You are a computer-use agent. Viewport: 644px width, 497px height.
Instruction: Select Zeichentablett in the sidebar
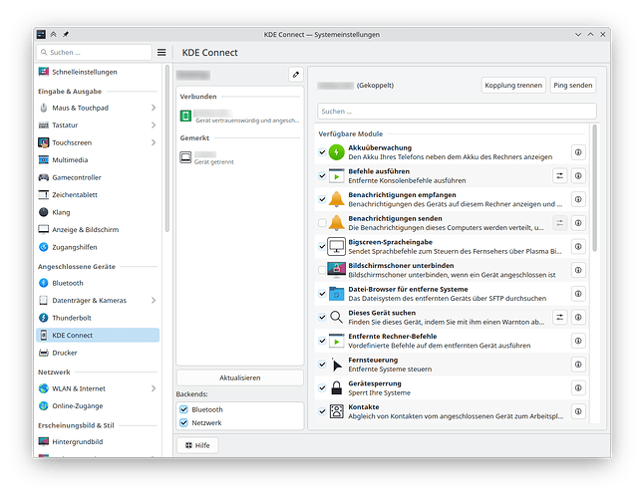98,194
